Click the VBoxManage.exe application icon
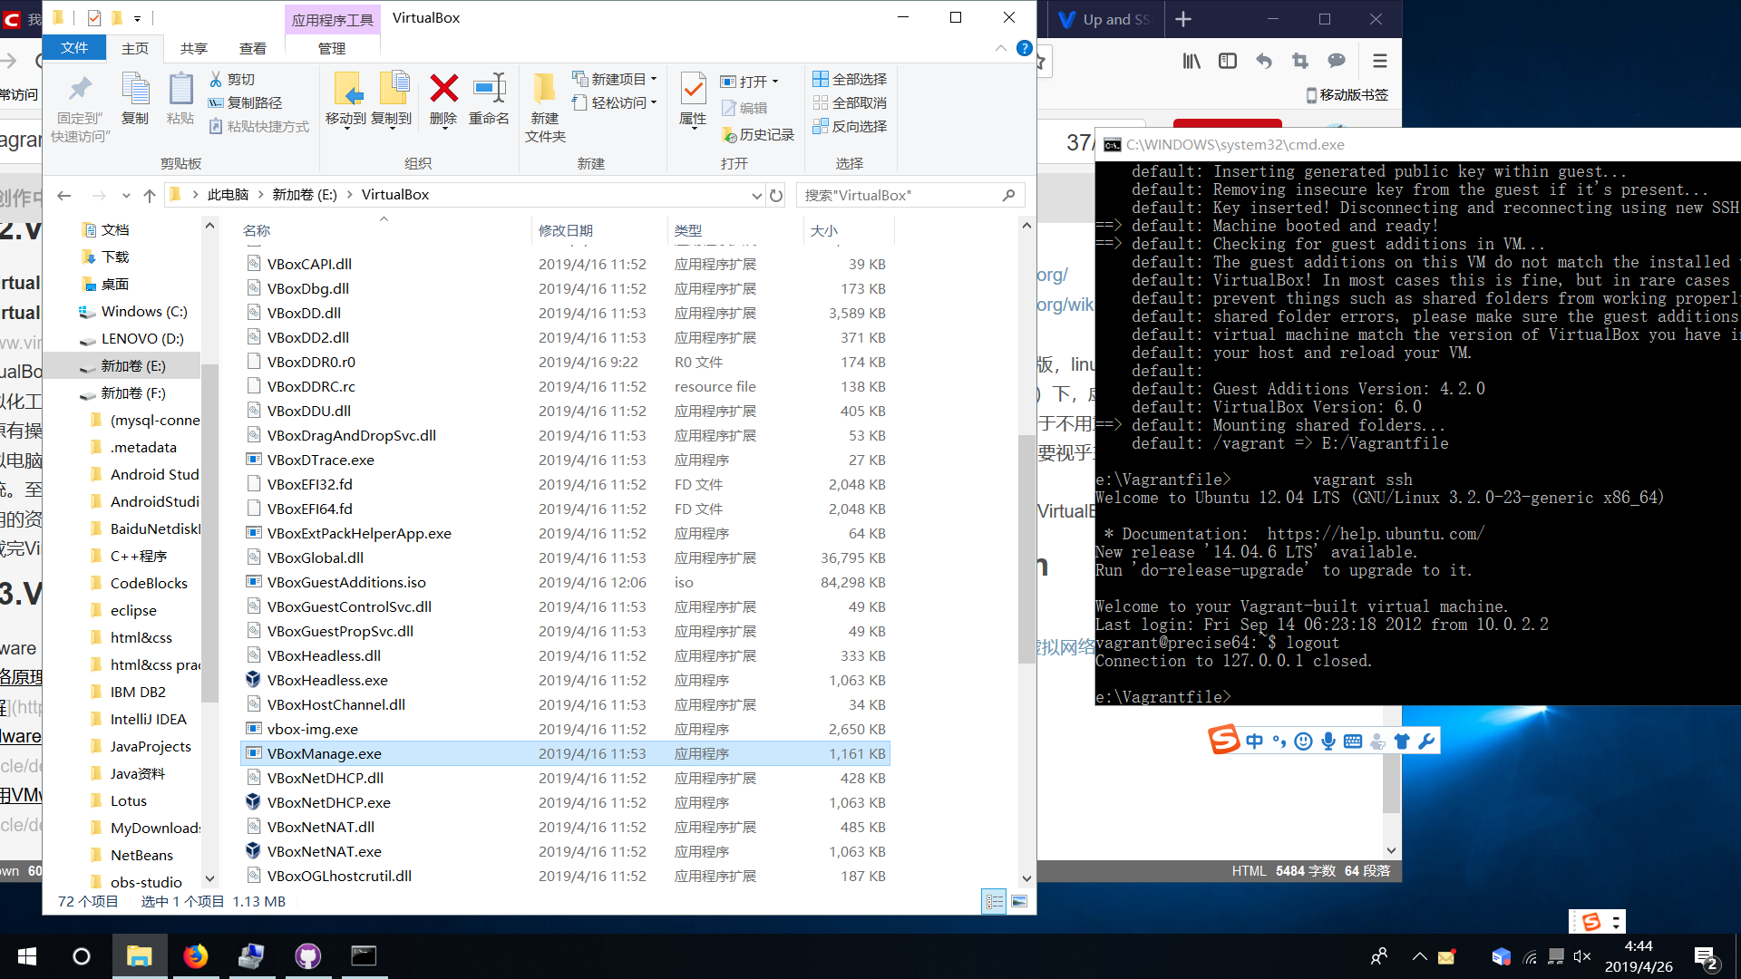 [x=252, y=753]
